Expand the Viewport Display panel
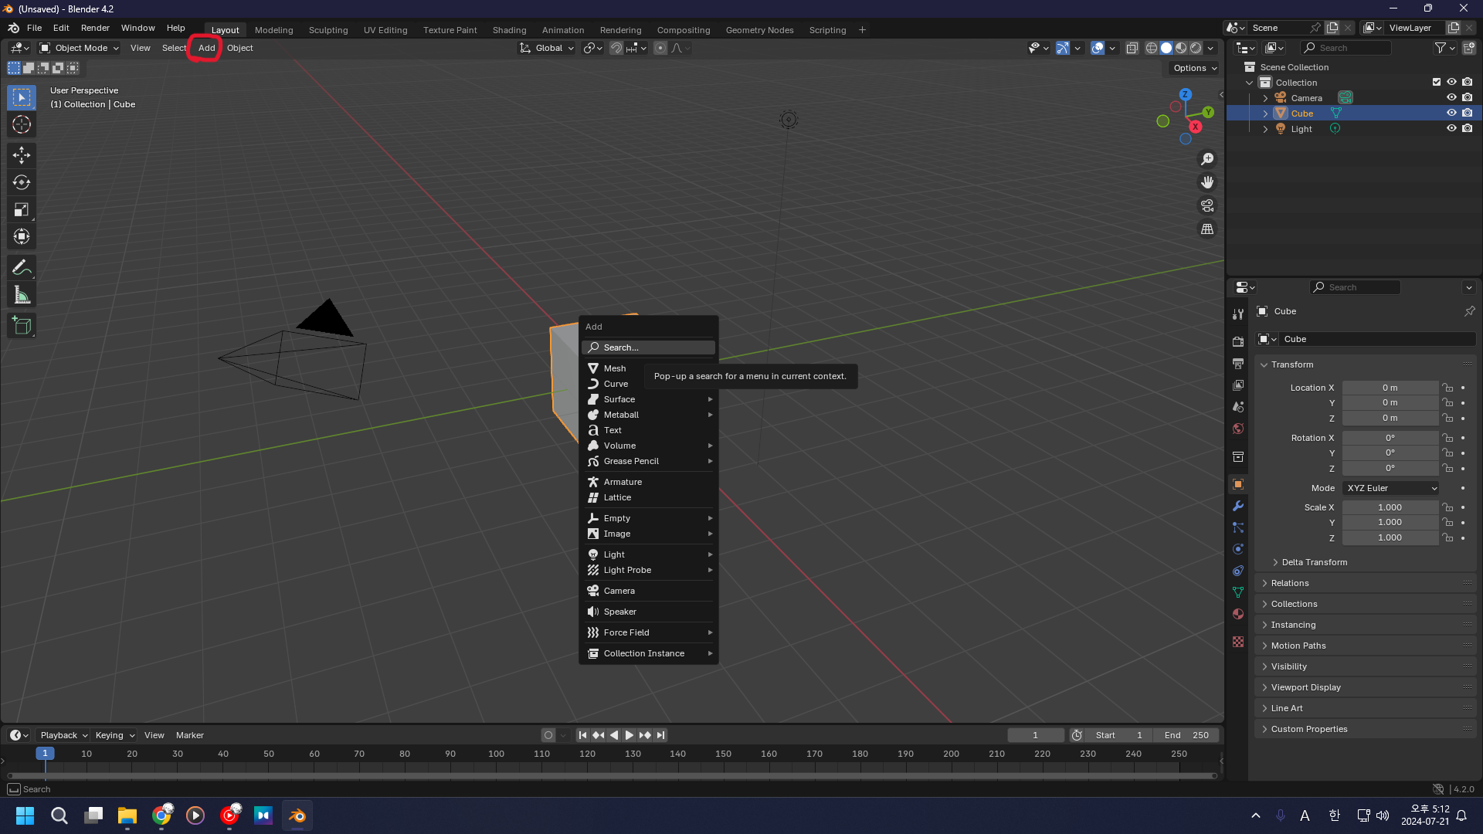The image size is (1483, 834). 1305,687
